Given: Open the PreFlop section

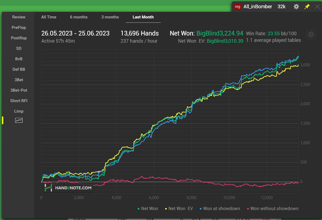Looking at the screenshot, I should (19, 28).
